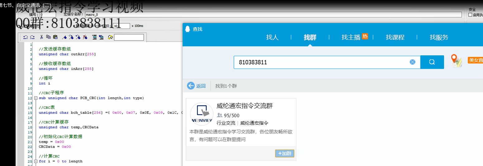Click the +加群 join group button
The image size is (483, 166).
[285, 154]
